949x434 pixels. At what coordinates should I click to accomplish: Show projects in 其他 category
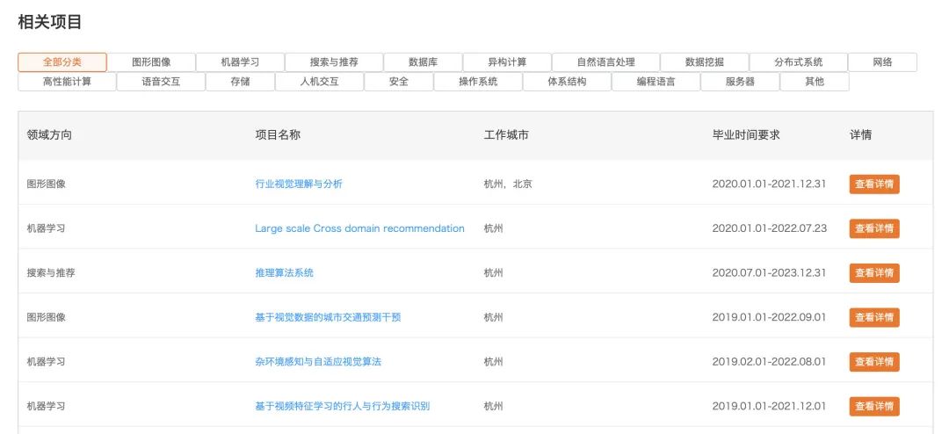coord(815,82)
